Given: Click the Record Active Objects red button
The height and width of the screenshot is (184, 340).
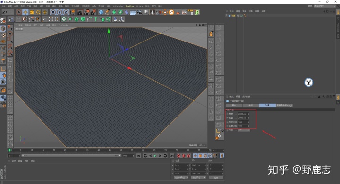Looking at the screenshot, I should 178,156.
